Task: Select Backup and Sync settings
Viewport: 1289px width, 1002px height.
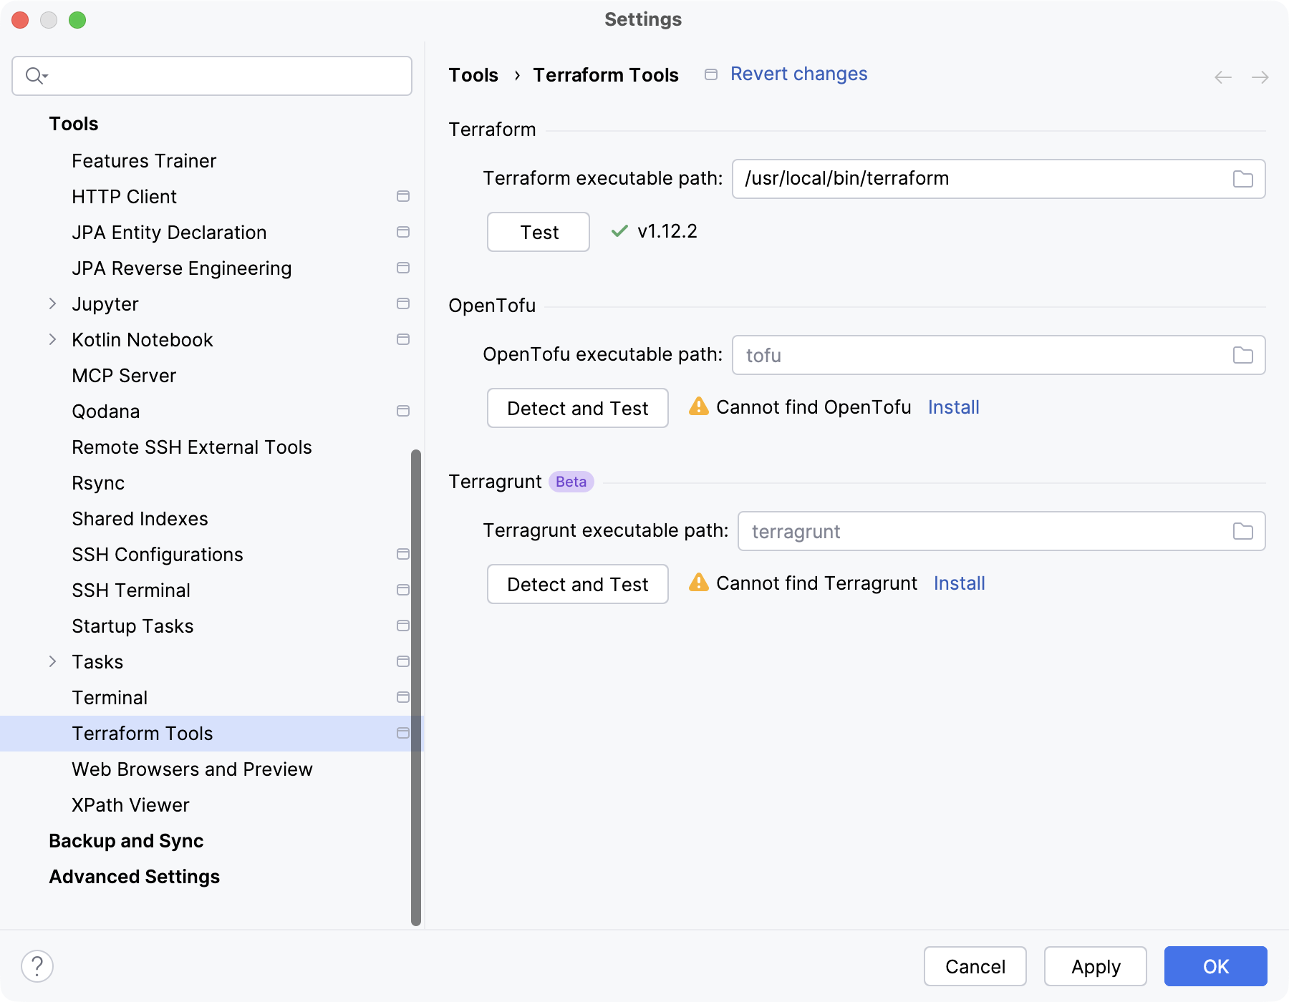Action: tap(126, 841)
